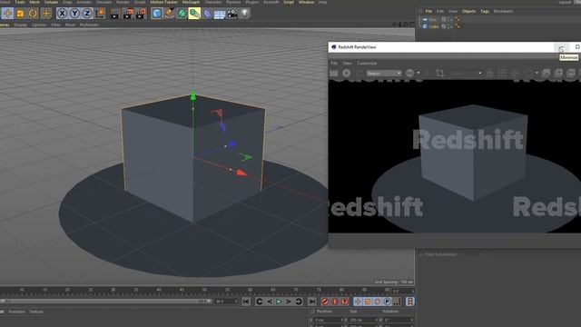This screenshot has width=581, height=327.
Task: Click the Render View clapperboard icon
Action: 115,14
